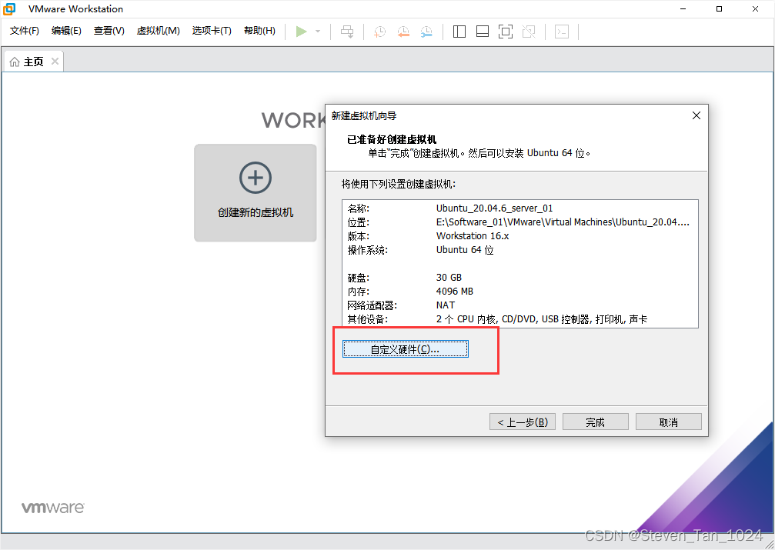Click the 将使用下列设置创建虚拟机 text
The height and width of the screenshot is (550, 775).
[399, 184]
